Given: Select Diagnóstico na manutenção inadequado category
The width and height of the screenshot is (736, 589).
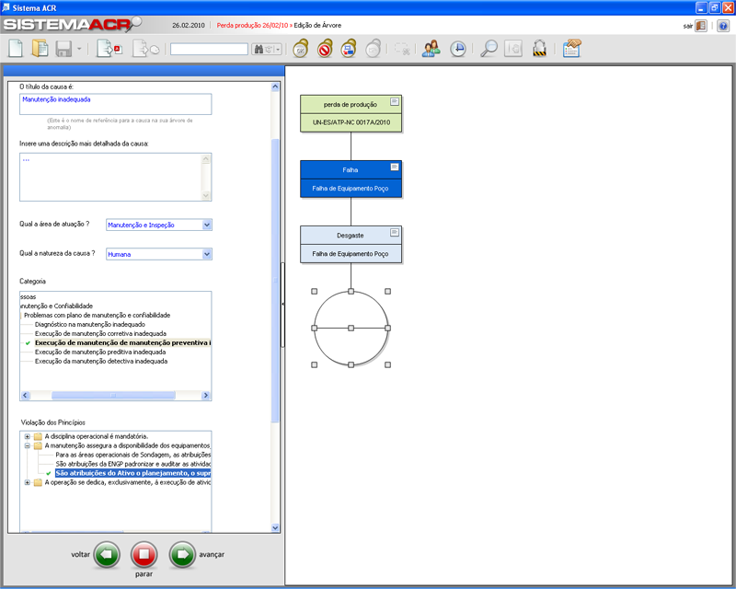Looking at the screenshot, I should click(x=89, y=324).
